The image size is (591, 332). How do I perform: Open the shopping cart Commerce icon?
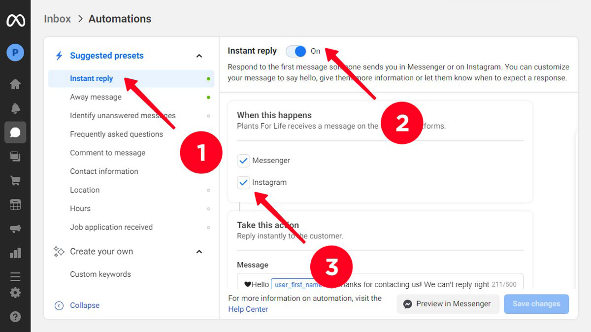coord(15,181)
